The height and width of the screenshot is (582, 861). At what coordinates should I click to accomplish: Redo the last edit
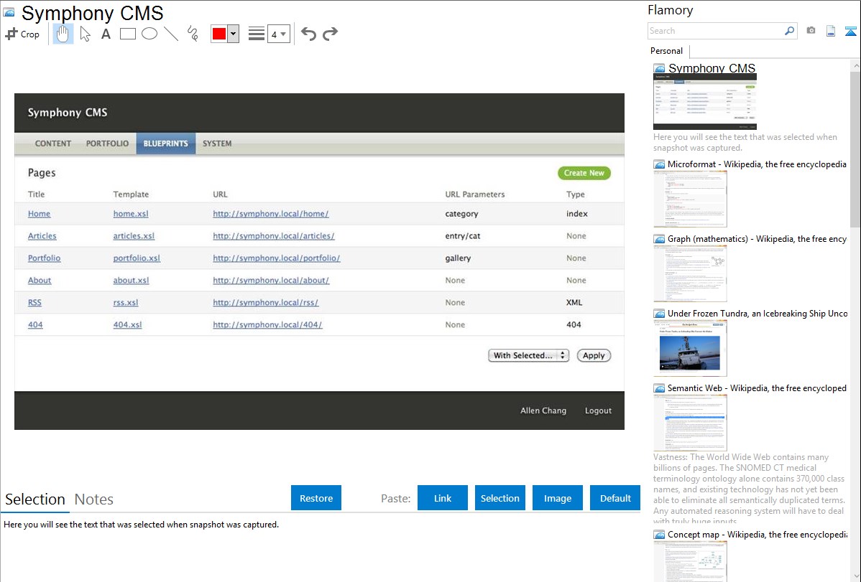pyautogui.click(x=330, y=34)
